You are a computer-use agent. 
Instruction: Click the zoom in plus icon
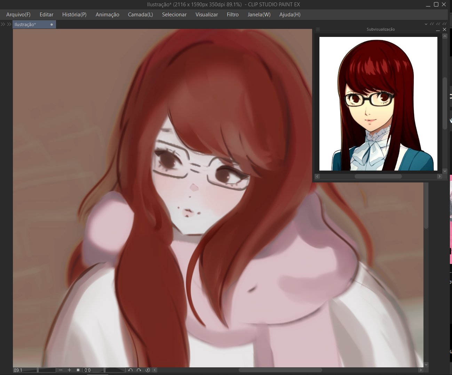pos(69,370)
